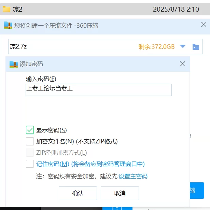Open the browse destination folder icon
This screenshot has width=210, height=210.
coord(196,47)
